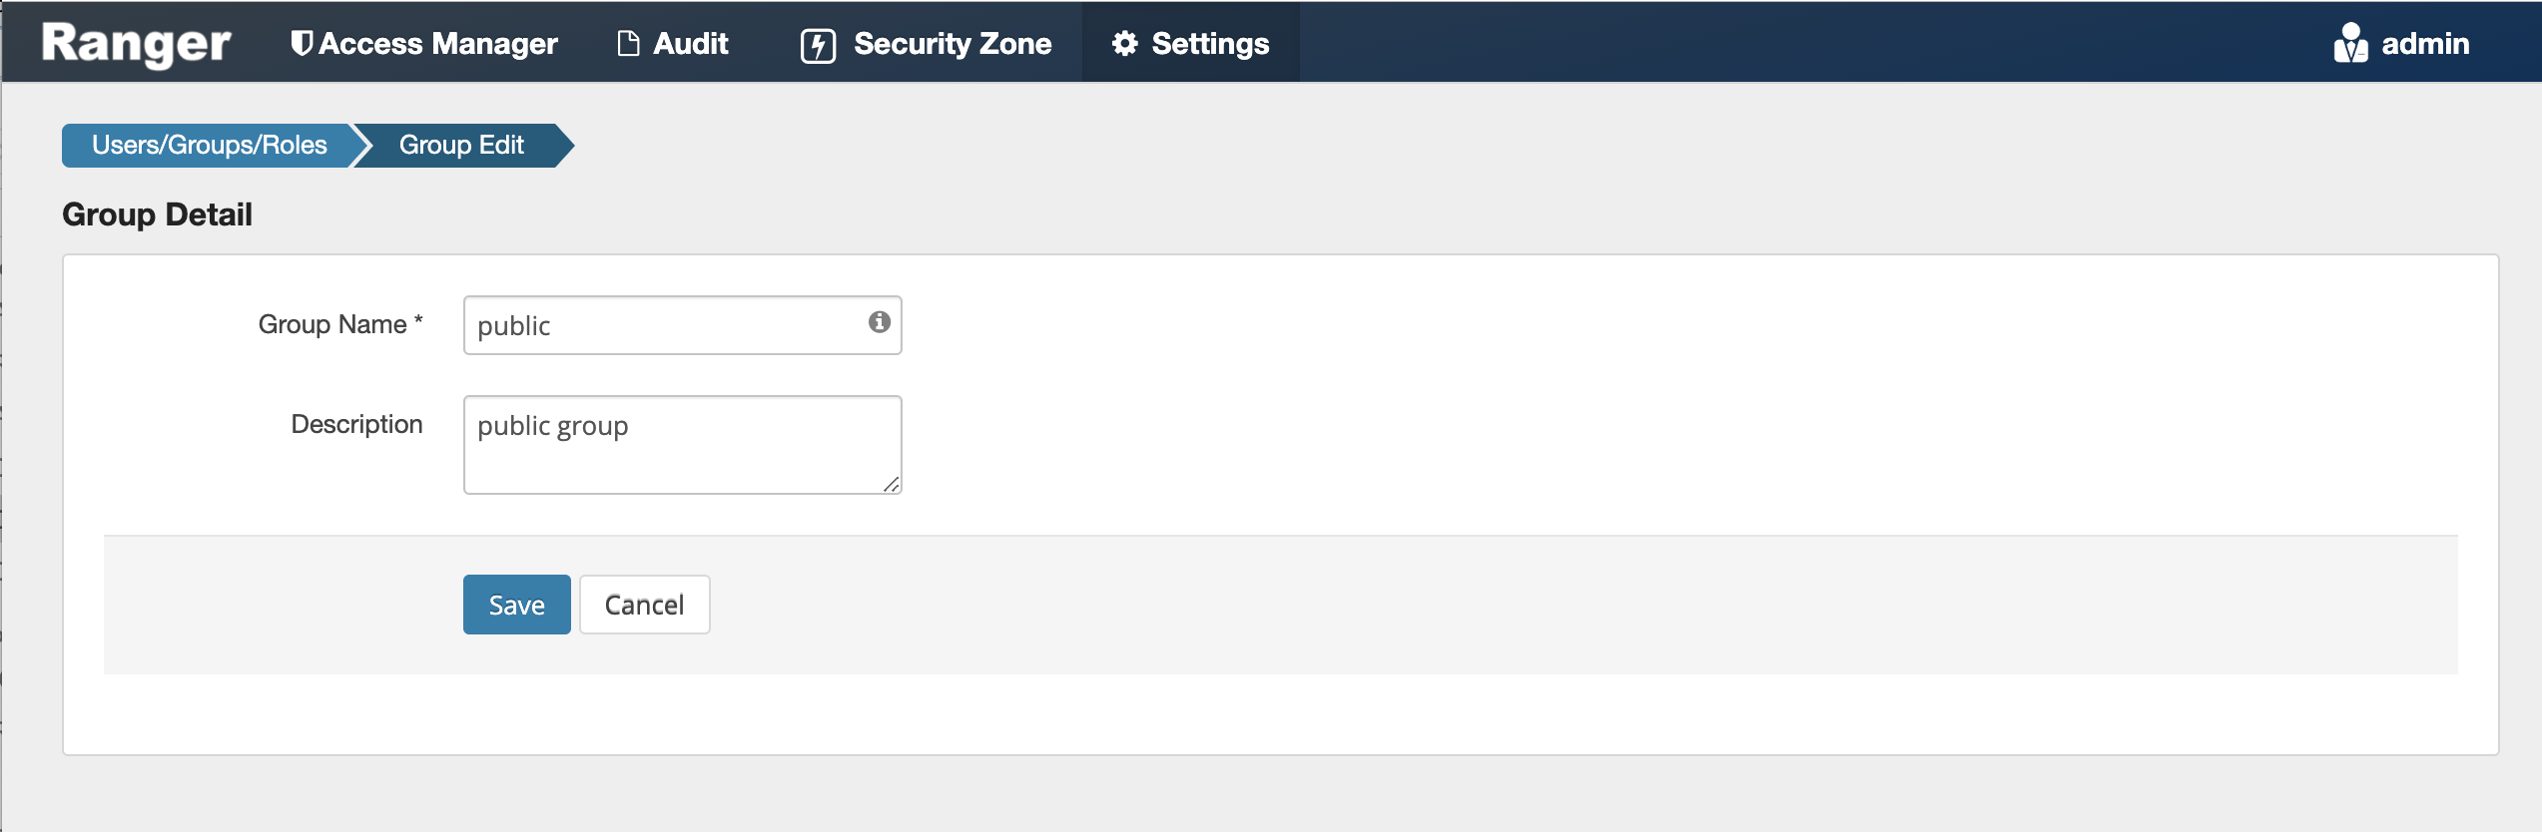Click the shield icon beside Access Manager
Viewport: 2542px width, 832px height.
(301, 44)
